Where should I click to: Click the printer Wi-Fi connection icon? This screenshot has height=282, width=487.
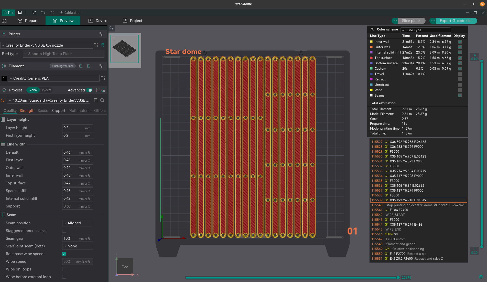[x=103, y=45]
